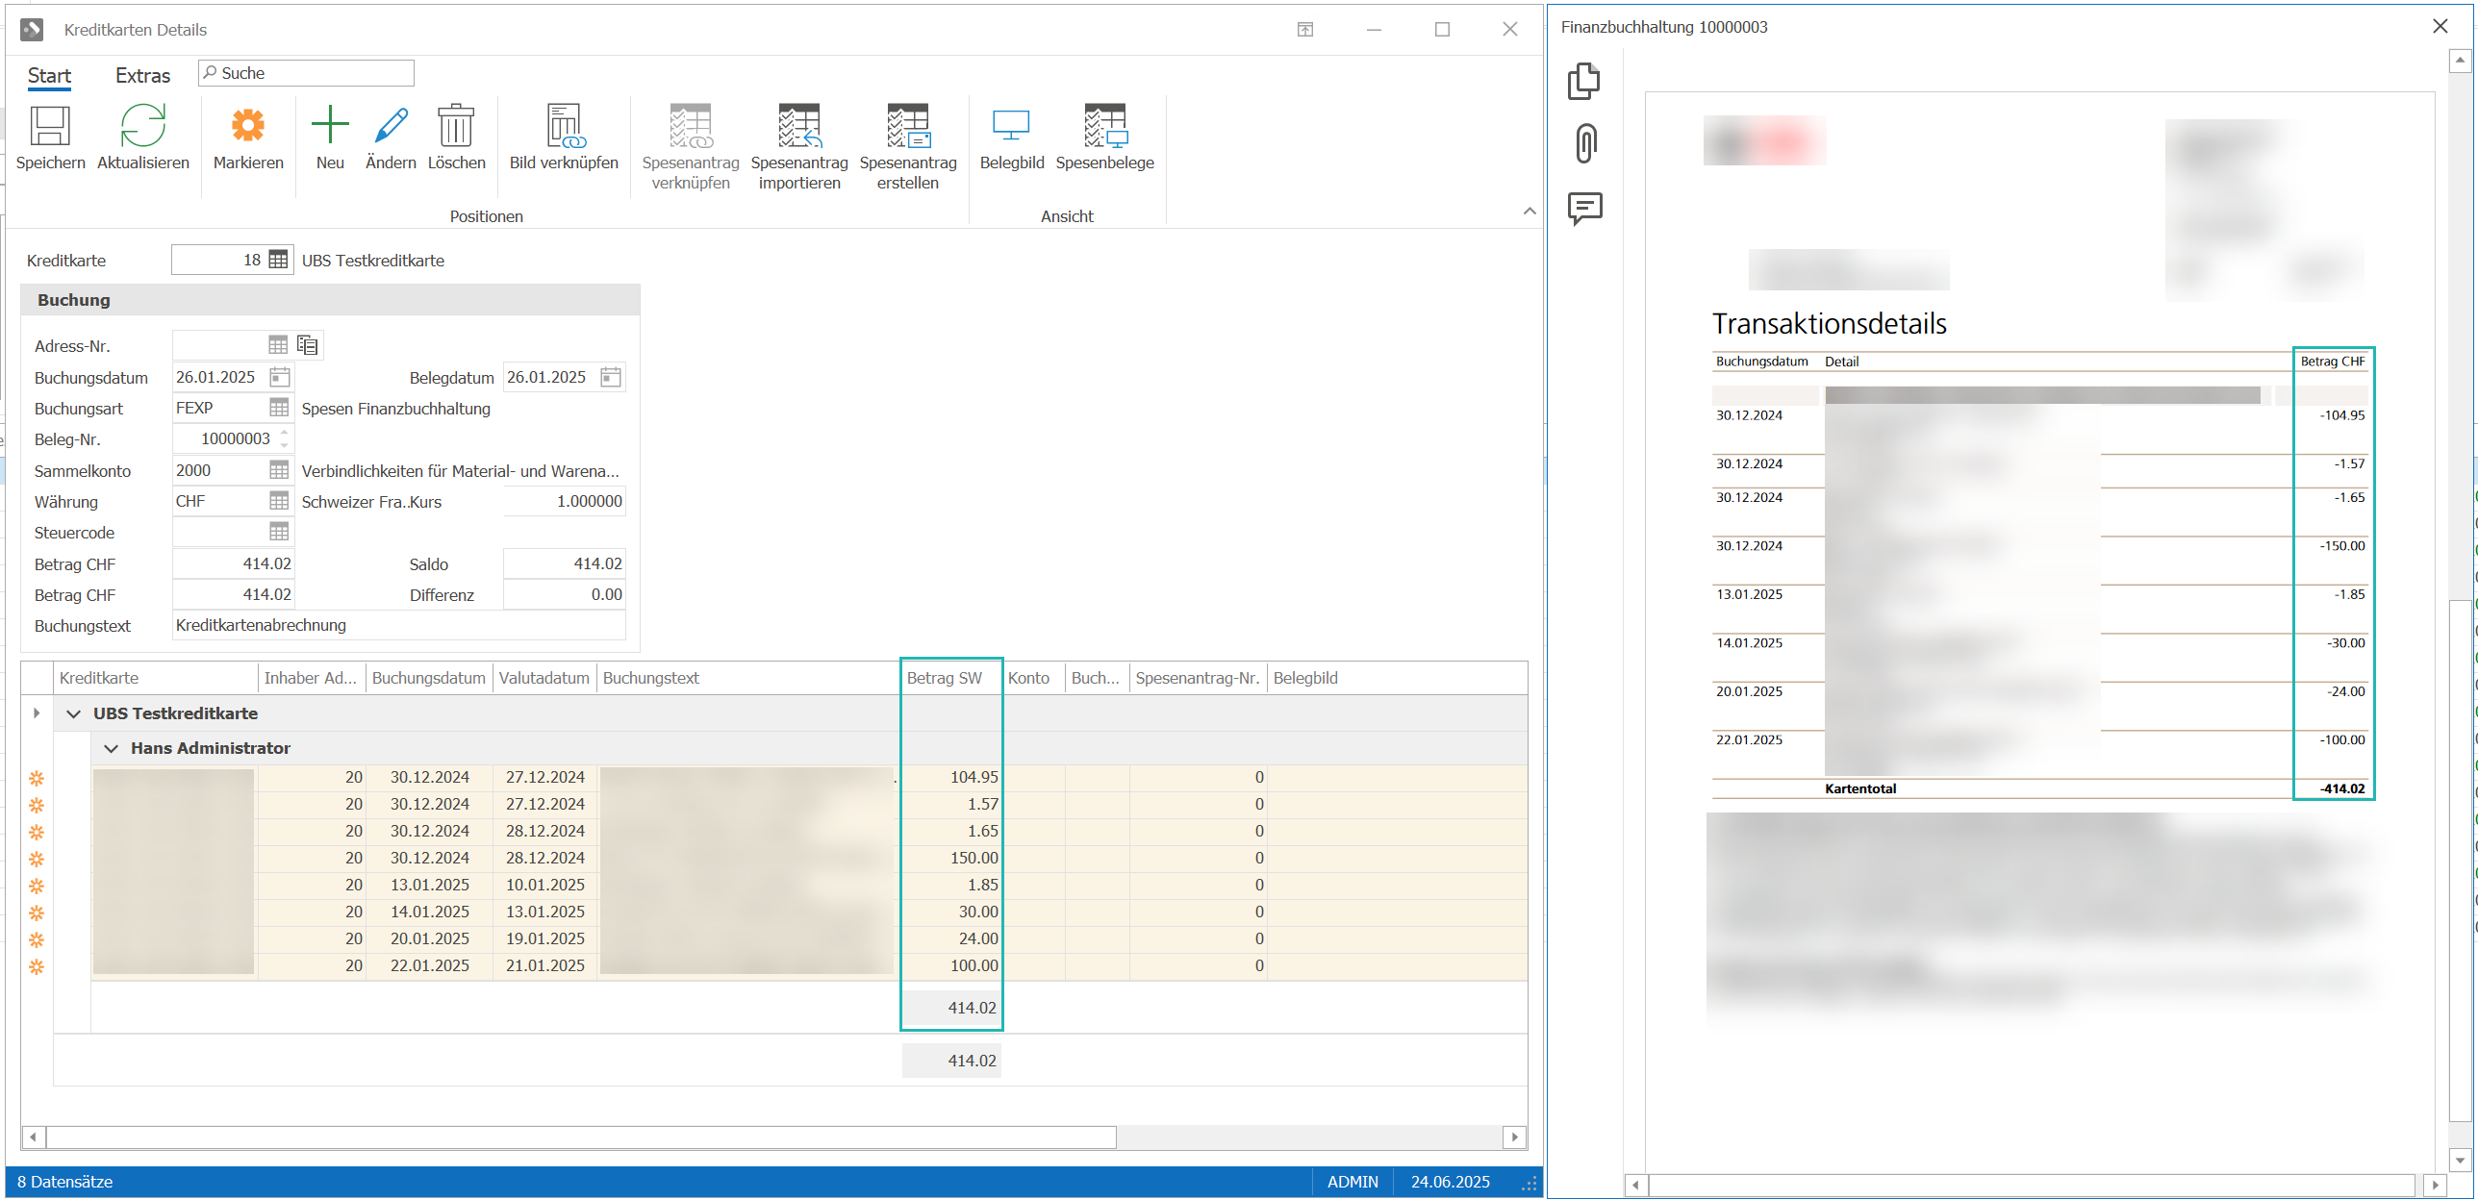
Task: Click Spesenantrag verknüpfen icon
Action: click(691, 126)
